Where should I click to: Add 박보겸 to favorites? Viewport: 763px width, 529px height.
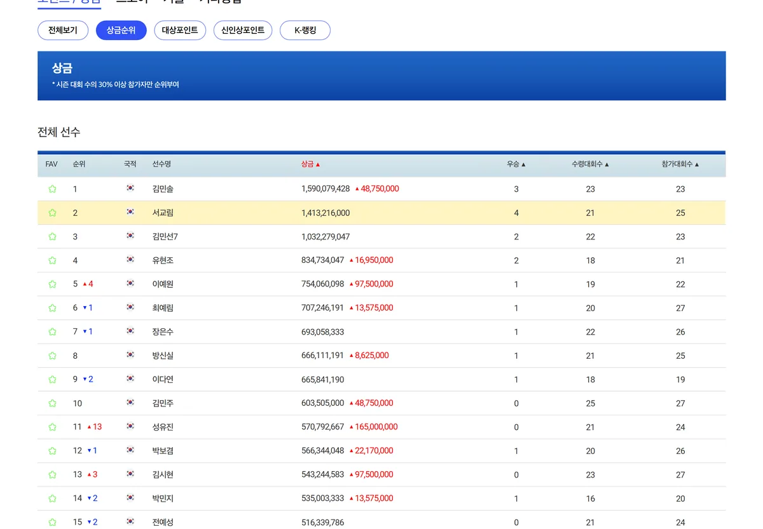(52, 451)
